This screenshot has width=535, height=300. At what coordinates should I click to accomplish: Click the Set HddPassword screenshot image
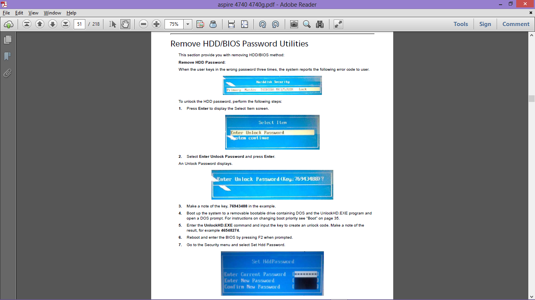272,273
